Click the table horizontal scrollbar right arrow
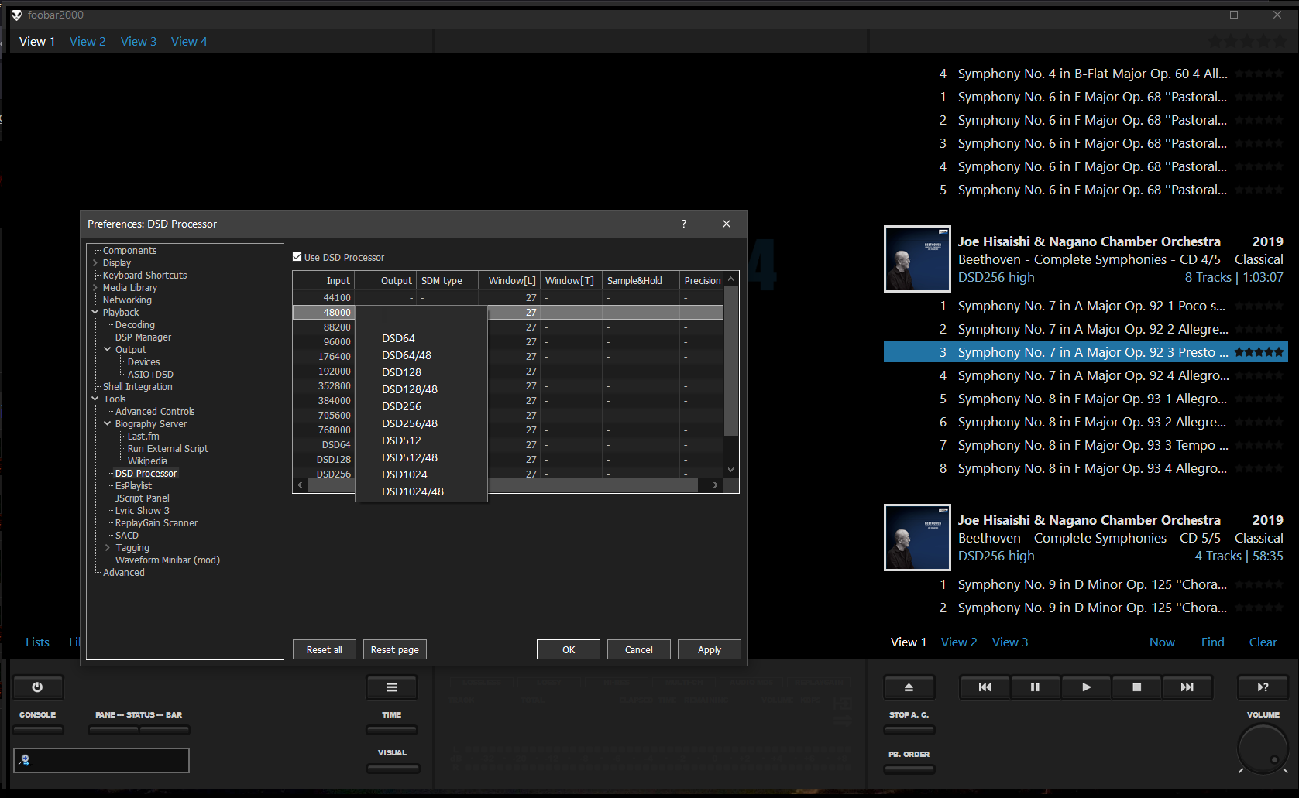Screen dimensions: 1299x798 (x=716, y=485)
